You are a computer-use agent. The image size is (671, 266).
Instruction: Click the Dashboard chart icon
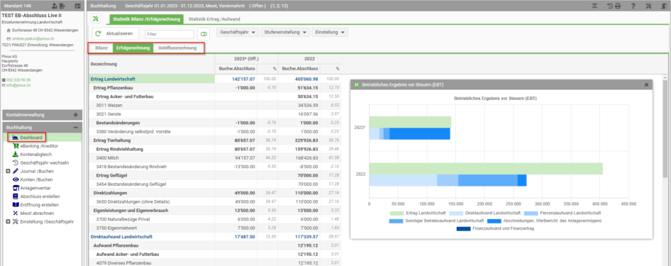[16, 138]
